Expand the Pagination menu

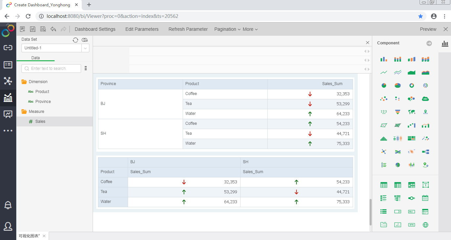tap(227, 29)
